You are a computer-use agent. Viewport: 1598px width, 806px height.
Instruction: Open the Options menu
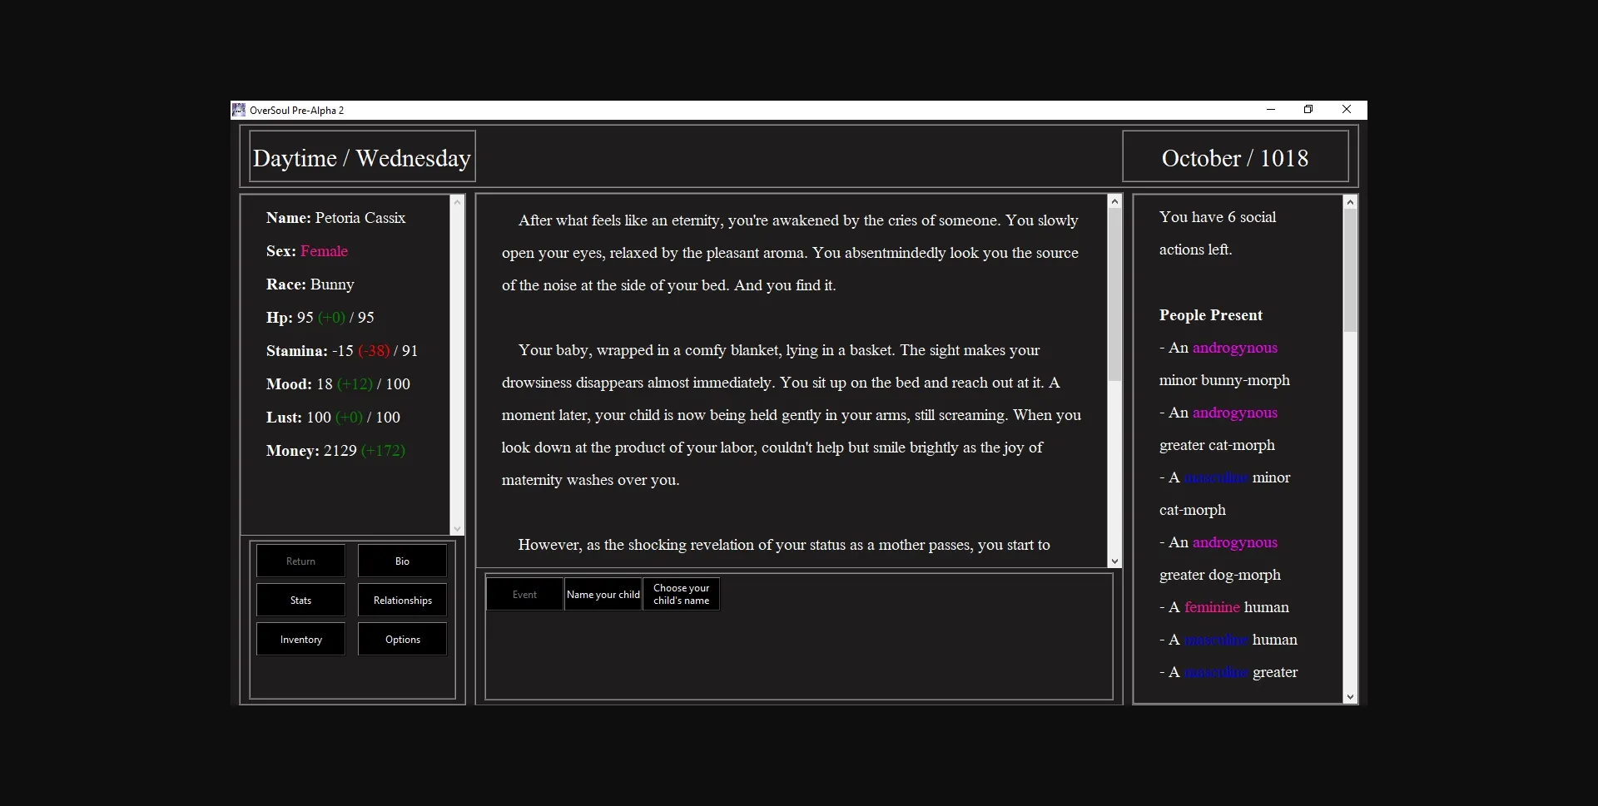point(402,639)
